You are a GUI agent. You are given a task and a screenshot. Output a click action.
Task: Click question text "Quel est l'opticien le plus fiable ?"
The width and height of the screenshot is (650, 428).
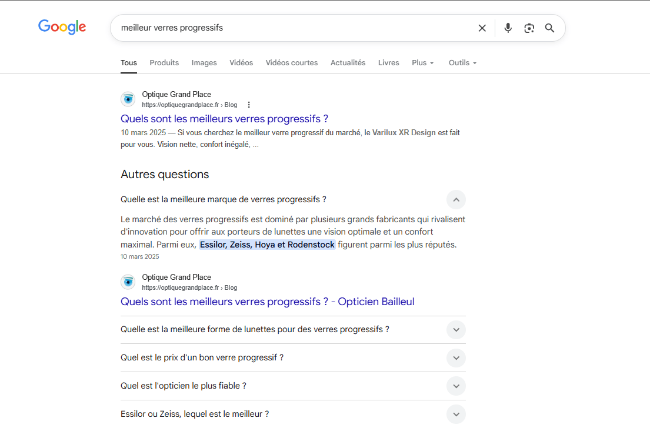(x=183, y=386)
